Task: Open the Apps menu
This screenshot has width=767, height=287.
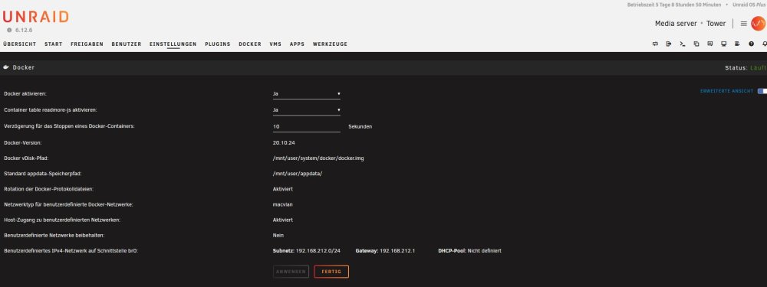Action: [x=297, y=44]
